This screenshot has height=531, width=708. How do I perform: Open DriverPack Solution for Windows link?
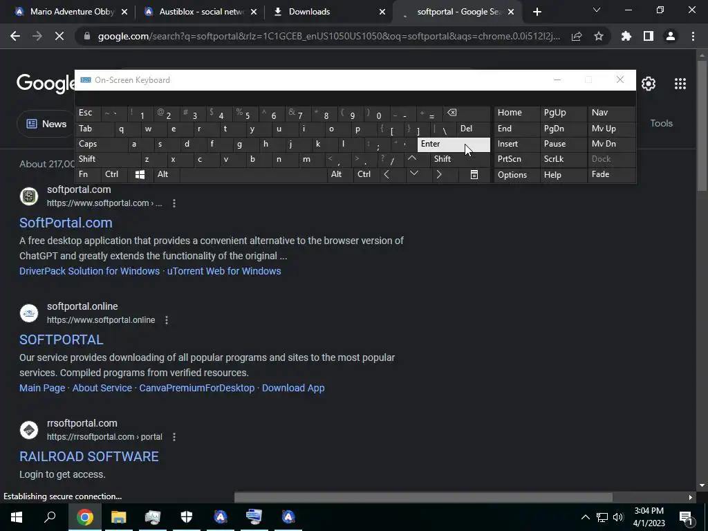click(89, 271)
